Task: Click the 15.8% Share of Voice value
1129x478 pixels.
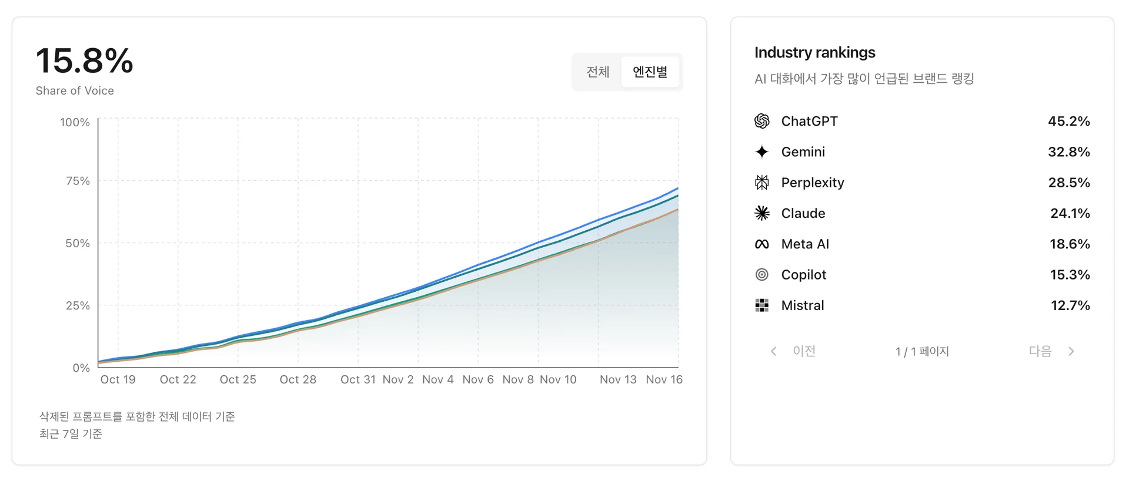Action: (x=85, y=61)
